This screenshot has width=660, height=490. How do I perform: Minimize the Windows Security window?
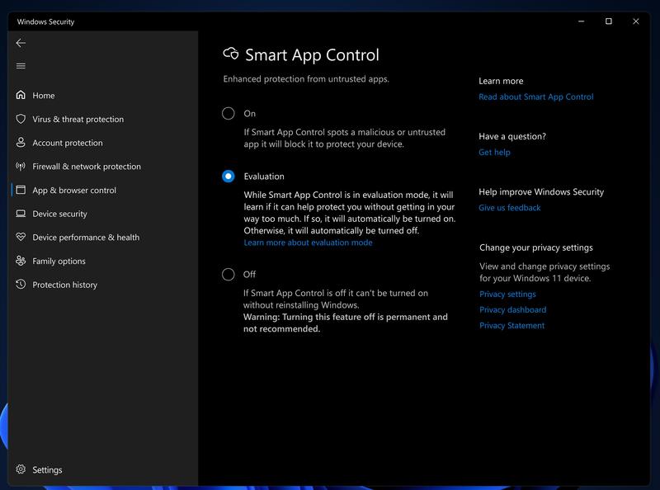point(582,21)
